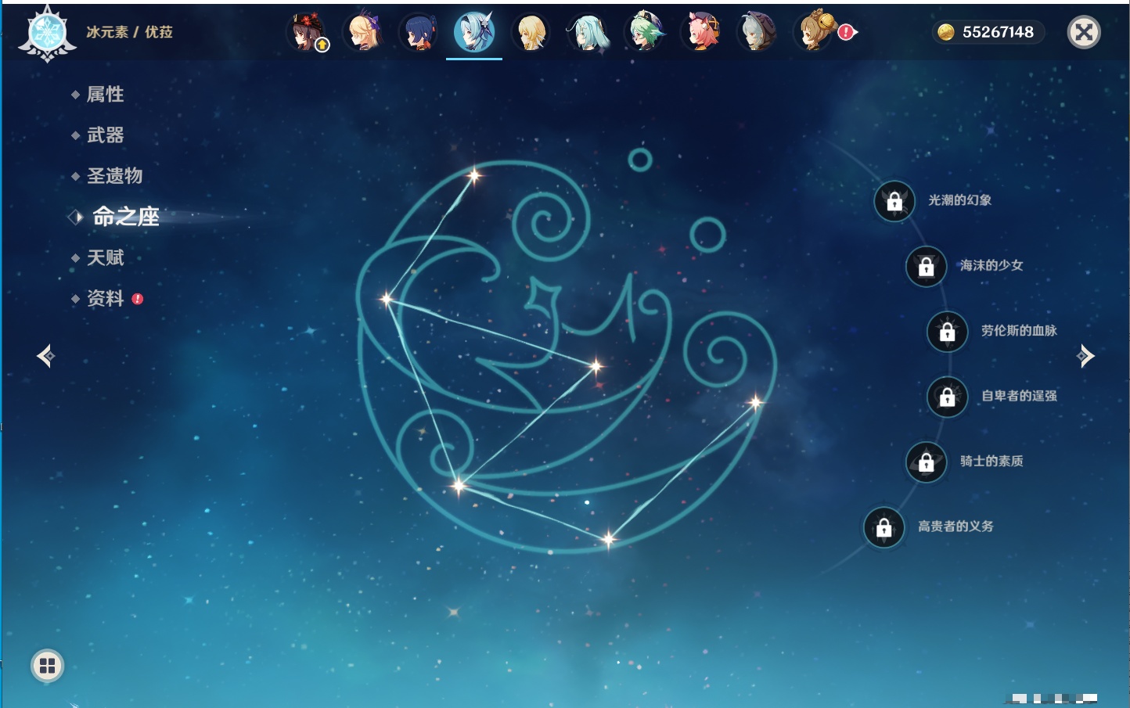Viewport: 1130px width, 708px height.
Task: Click the topmost star of the constellation
Action: tap(473, 175)
